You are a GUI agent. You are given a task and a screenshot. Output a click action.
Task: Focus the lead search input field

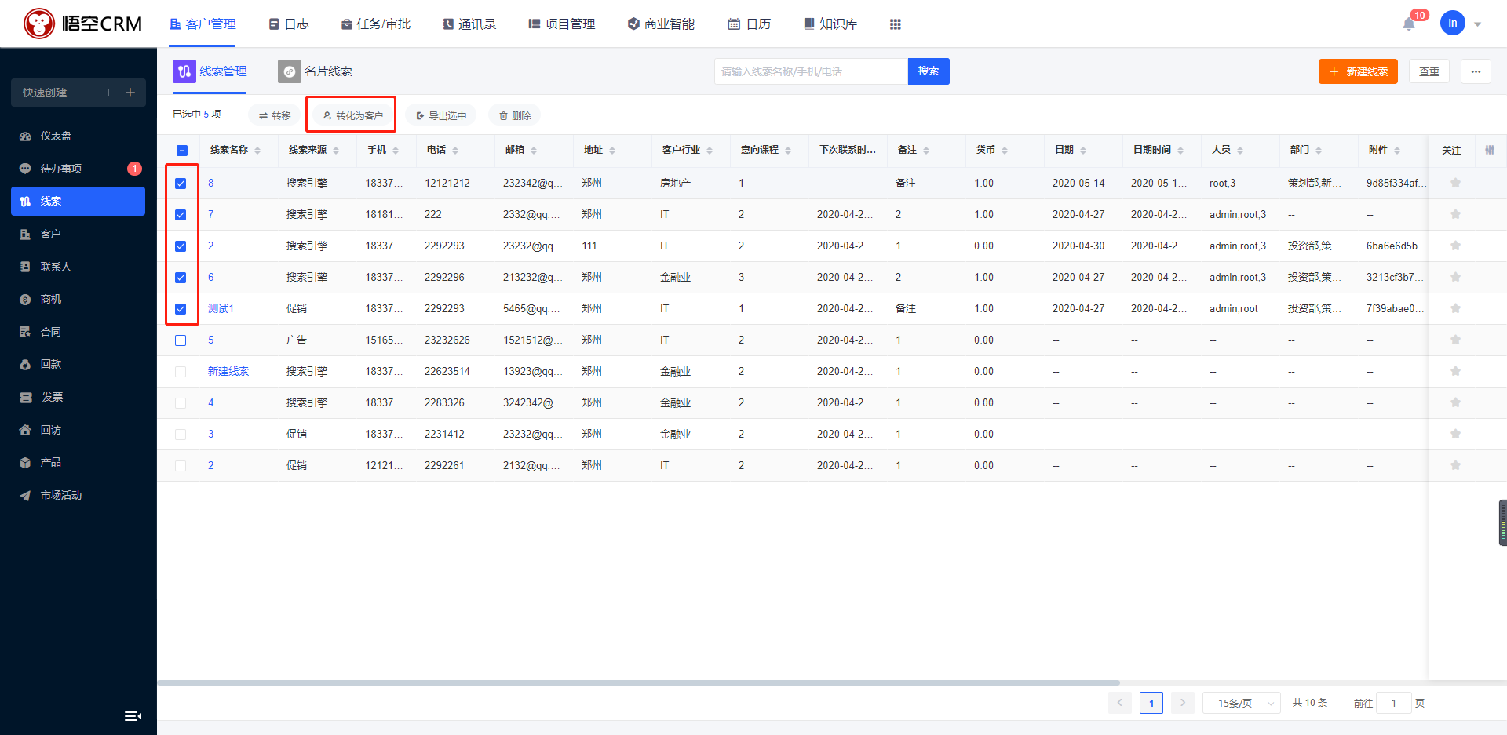(x=811, y=71)
